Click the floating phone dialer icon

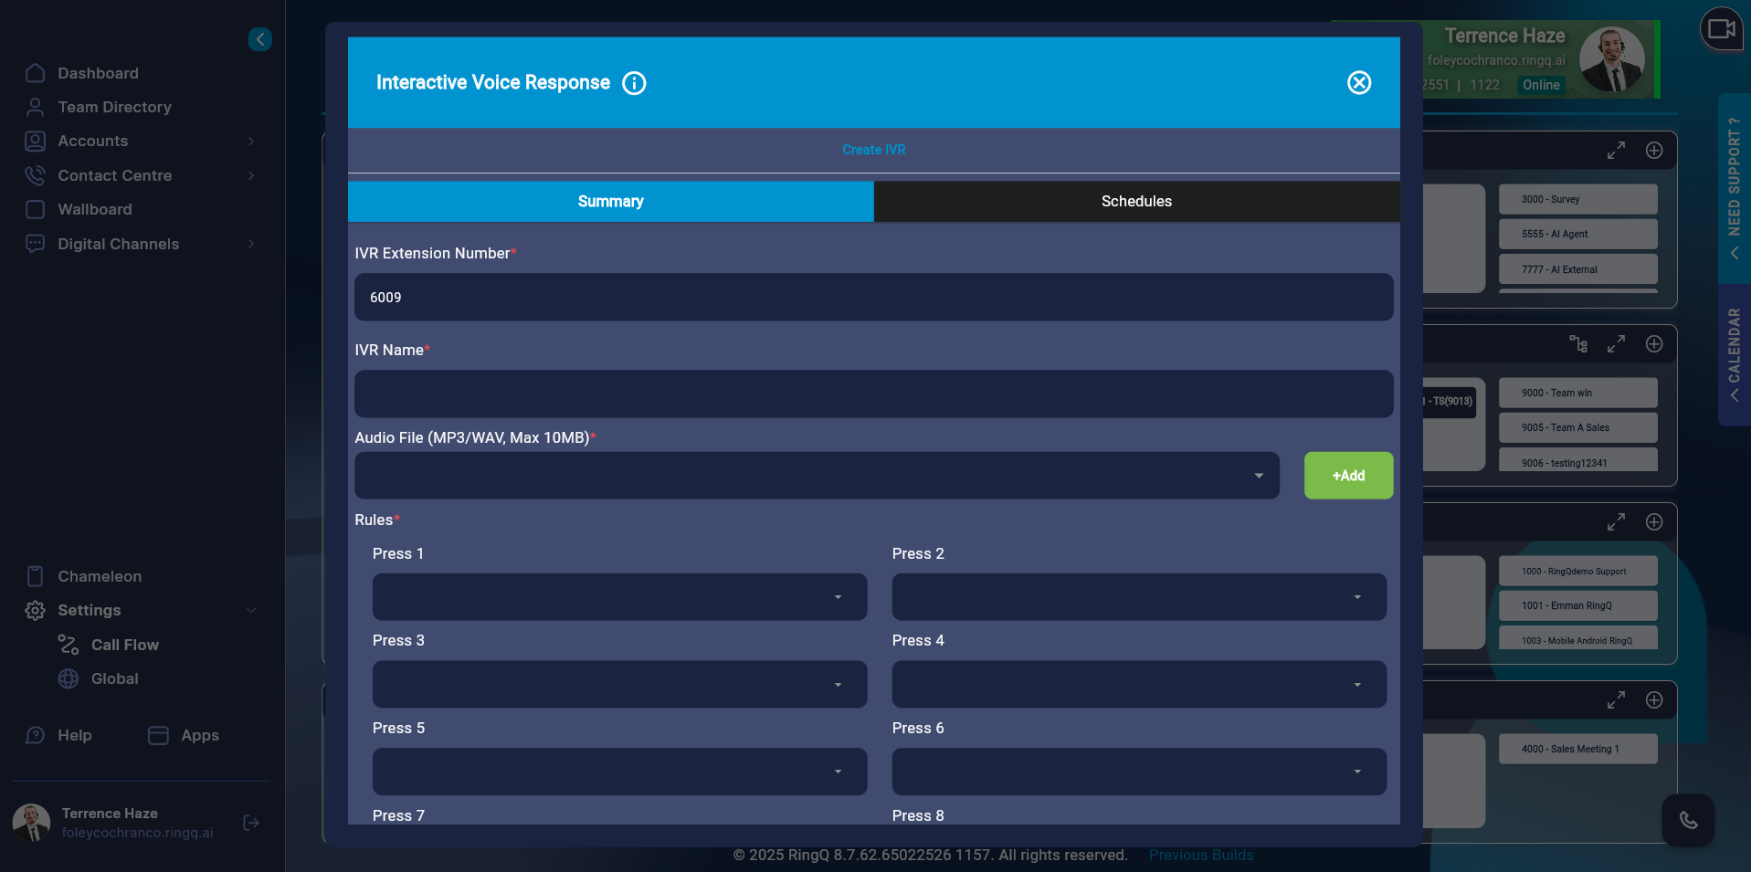pyautogui.click(x=1687, y=820)
